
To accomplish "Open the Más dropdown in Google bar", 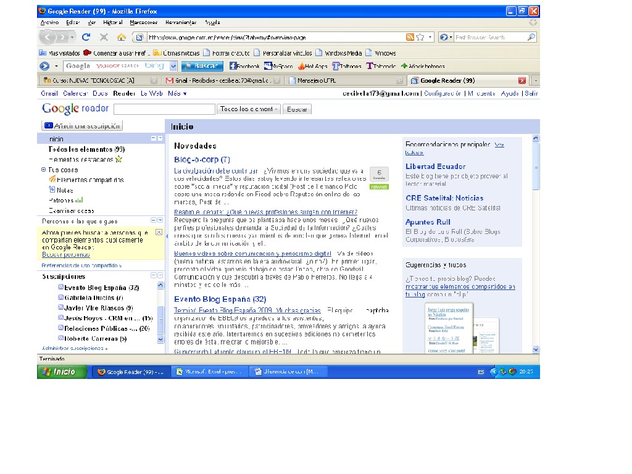I will (x=177, y=94).
